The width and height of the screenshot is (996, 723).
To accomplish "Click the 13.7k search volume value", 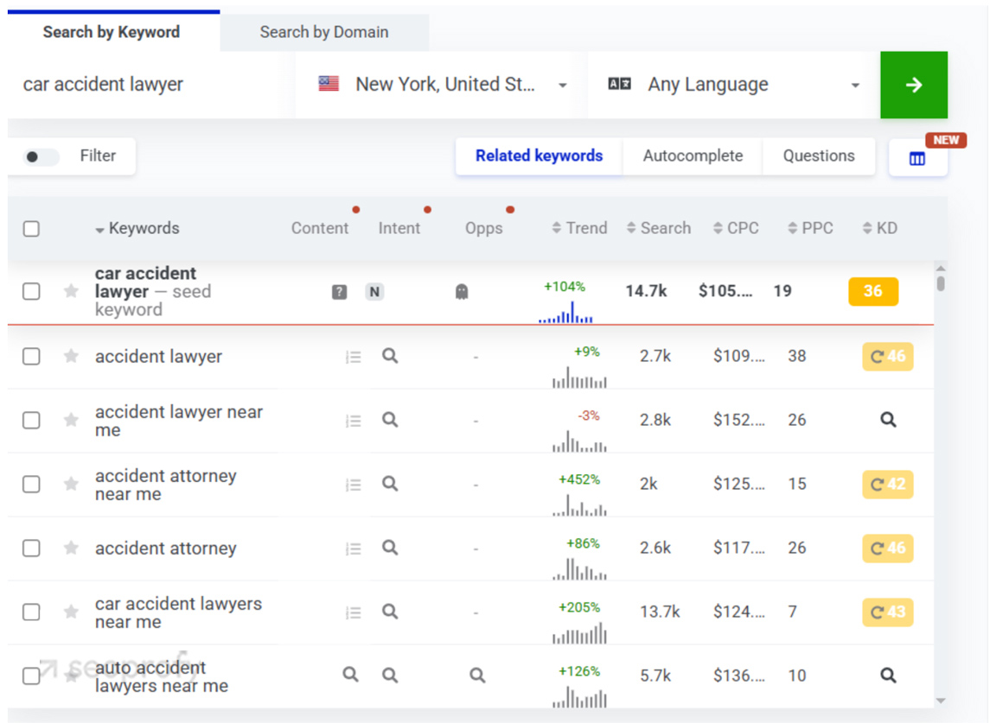I will click(660, 612).
